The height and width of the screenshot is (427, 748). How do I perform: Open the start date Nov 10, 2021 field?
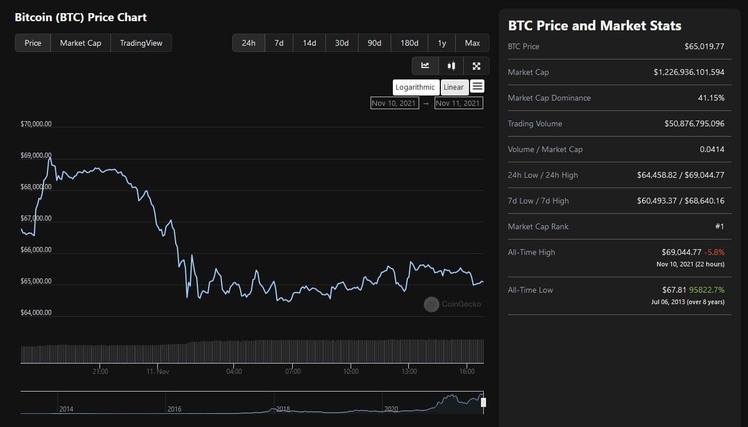(x=394, y=103)
